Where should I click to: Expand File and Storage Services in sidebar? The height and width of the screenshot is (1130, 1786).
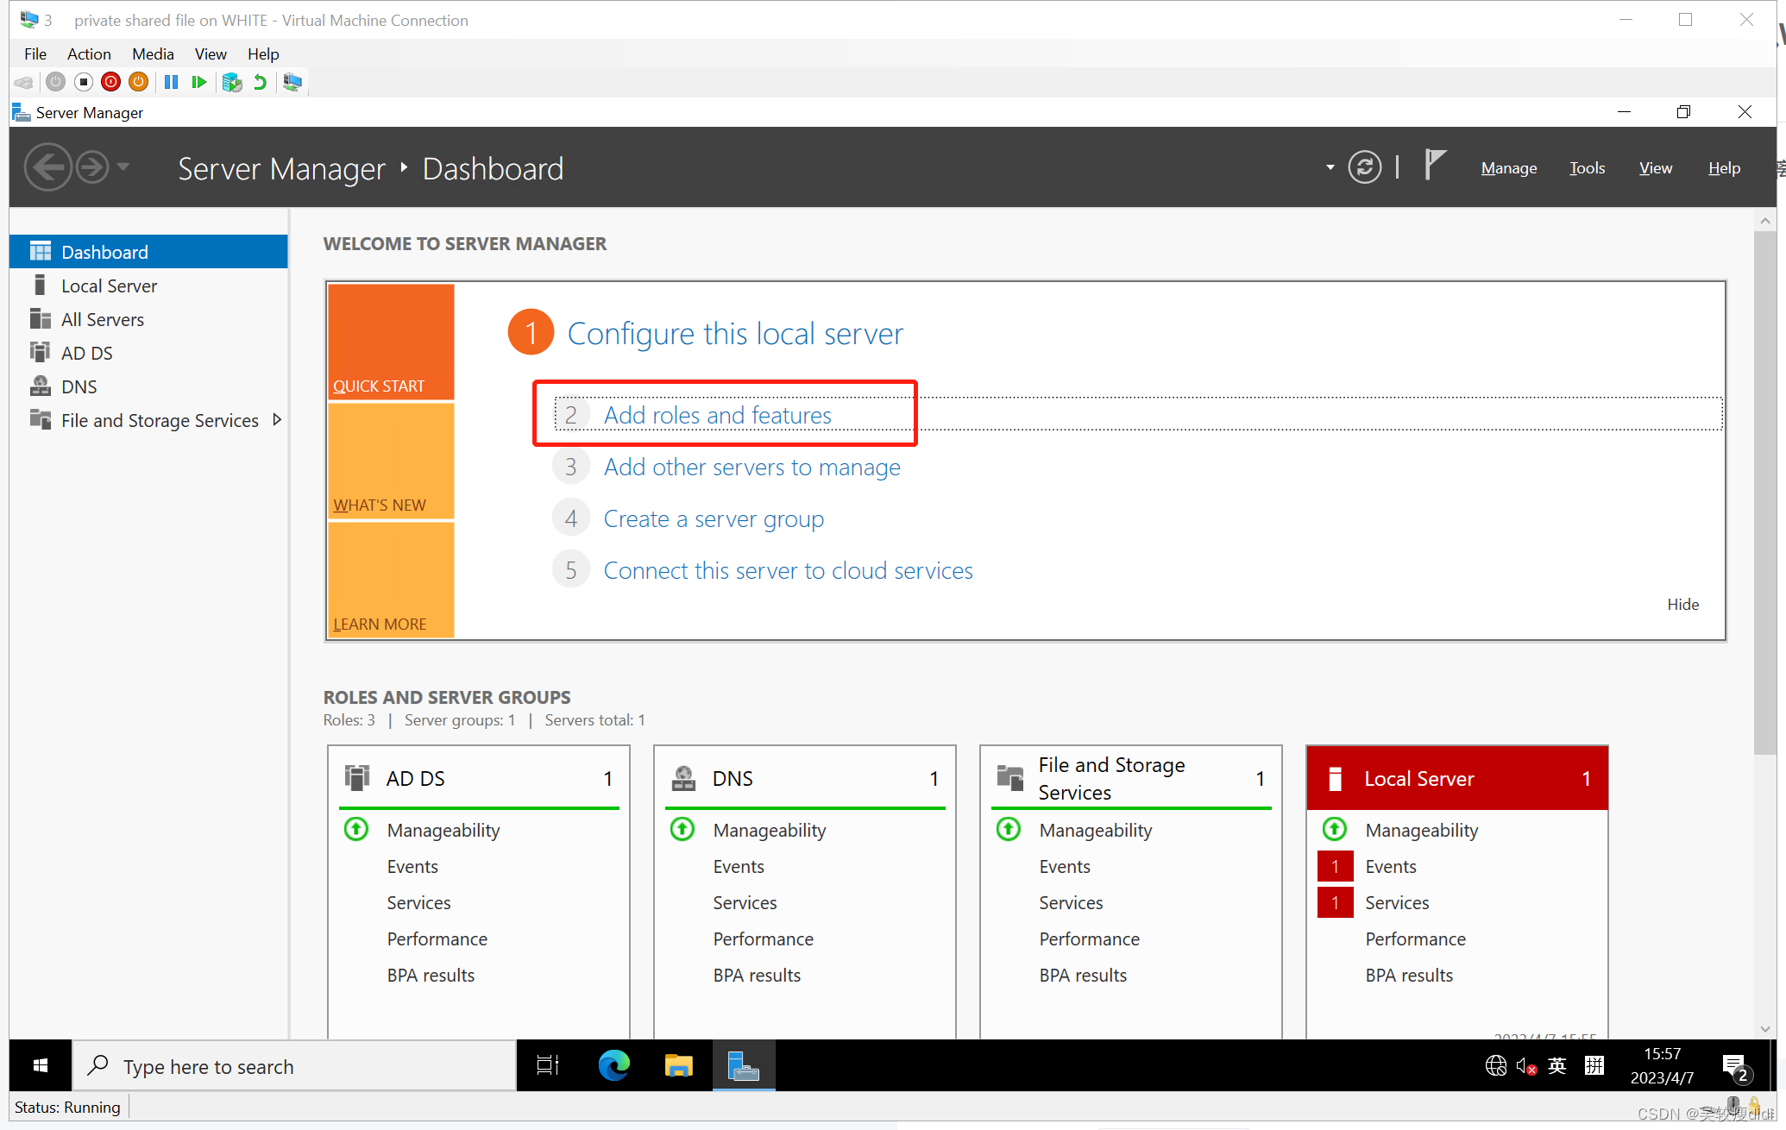[278, 420]
